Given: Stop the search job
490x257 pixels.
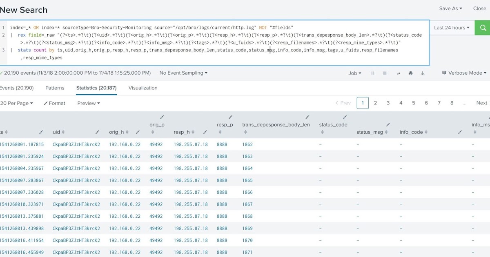Looking at the screenshot, I should 384,73.
